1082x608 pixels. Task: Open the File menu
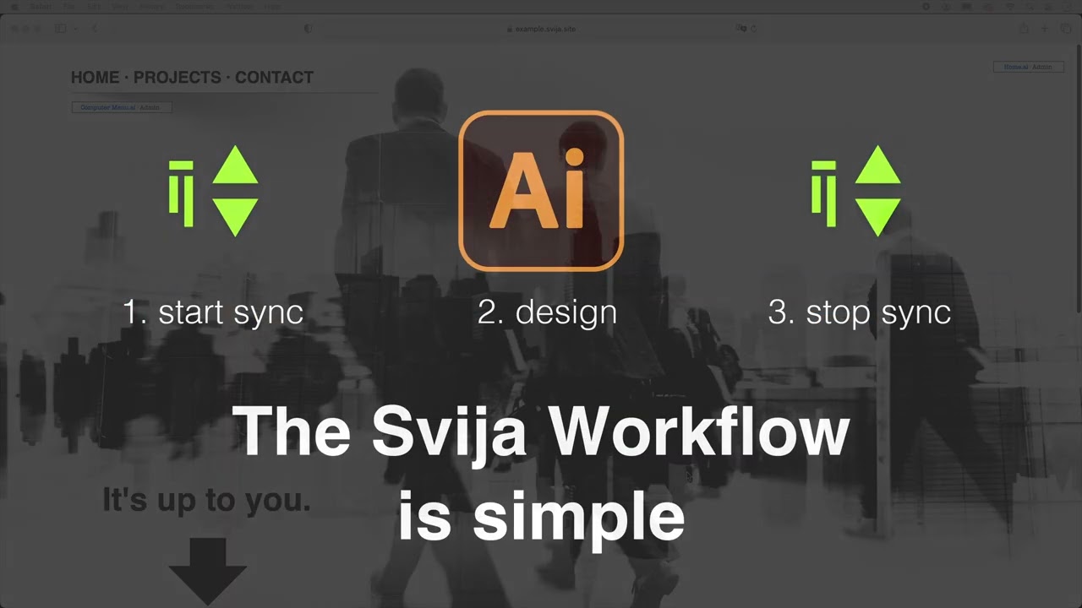click(68, 7)
